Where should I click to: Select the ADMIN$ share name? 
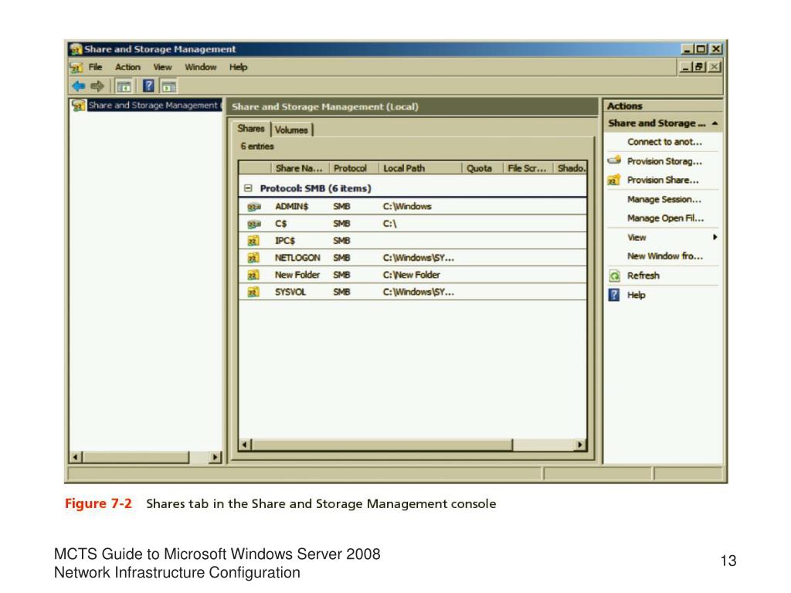[x=291, y=207]
